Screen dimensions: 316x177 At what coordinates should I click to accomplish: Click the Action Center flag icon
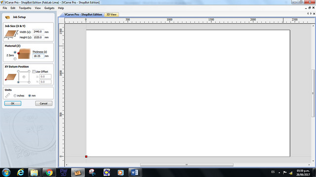click(285, 173)
